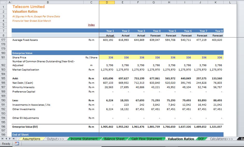
Task: Go to the first sheet tab arrow
Action: coord(2,139)
